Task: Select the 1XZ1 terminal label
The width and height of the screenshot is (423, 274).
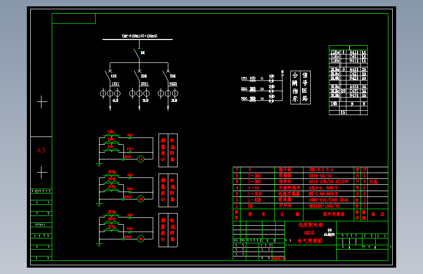Action: [116, 84]
